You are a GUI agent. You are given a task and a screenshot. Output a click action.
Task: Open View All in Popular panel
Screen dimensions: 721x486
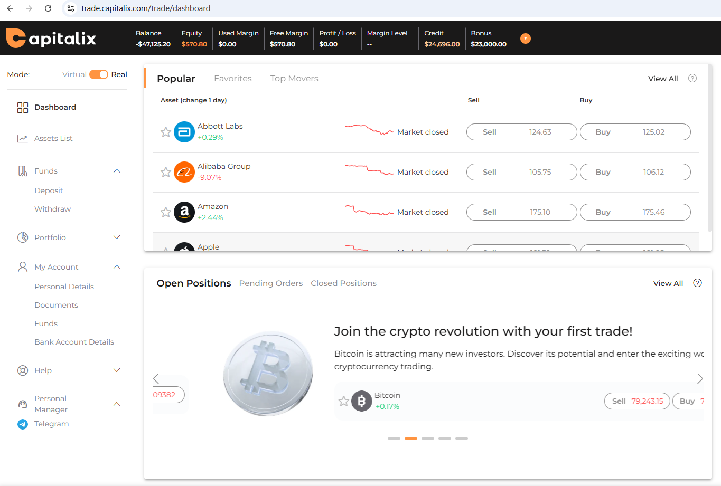pos(663,79)
